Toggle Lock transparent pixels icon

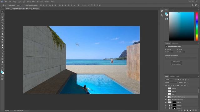169,86
